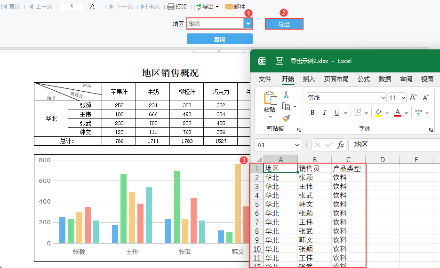
Task: Click the Insert Function fx icon
Action: coord(340,145)
